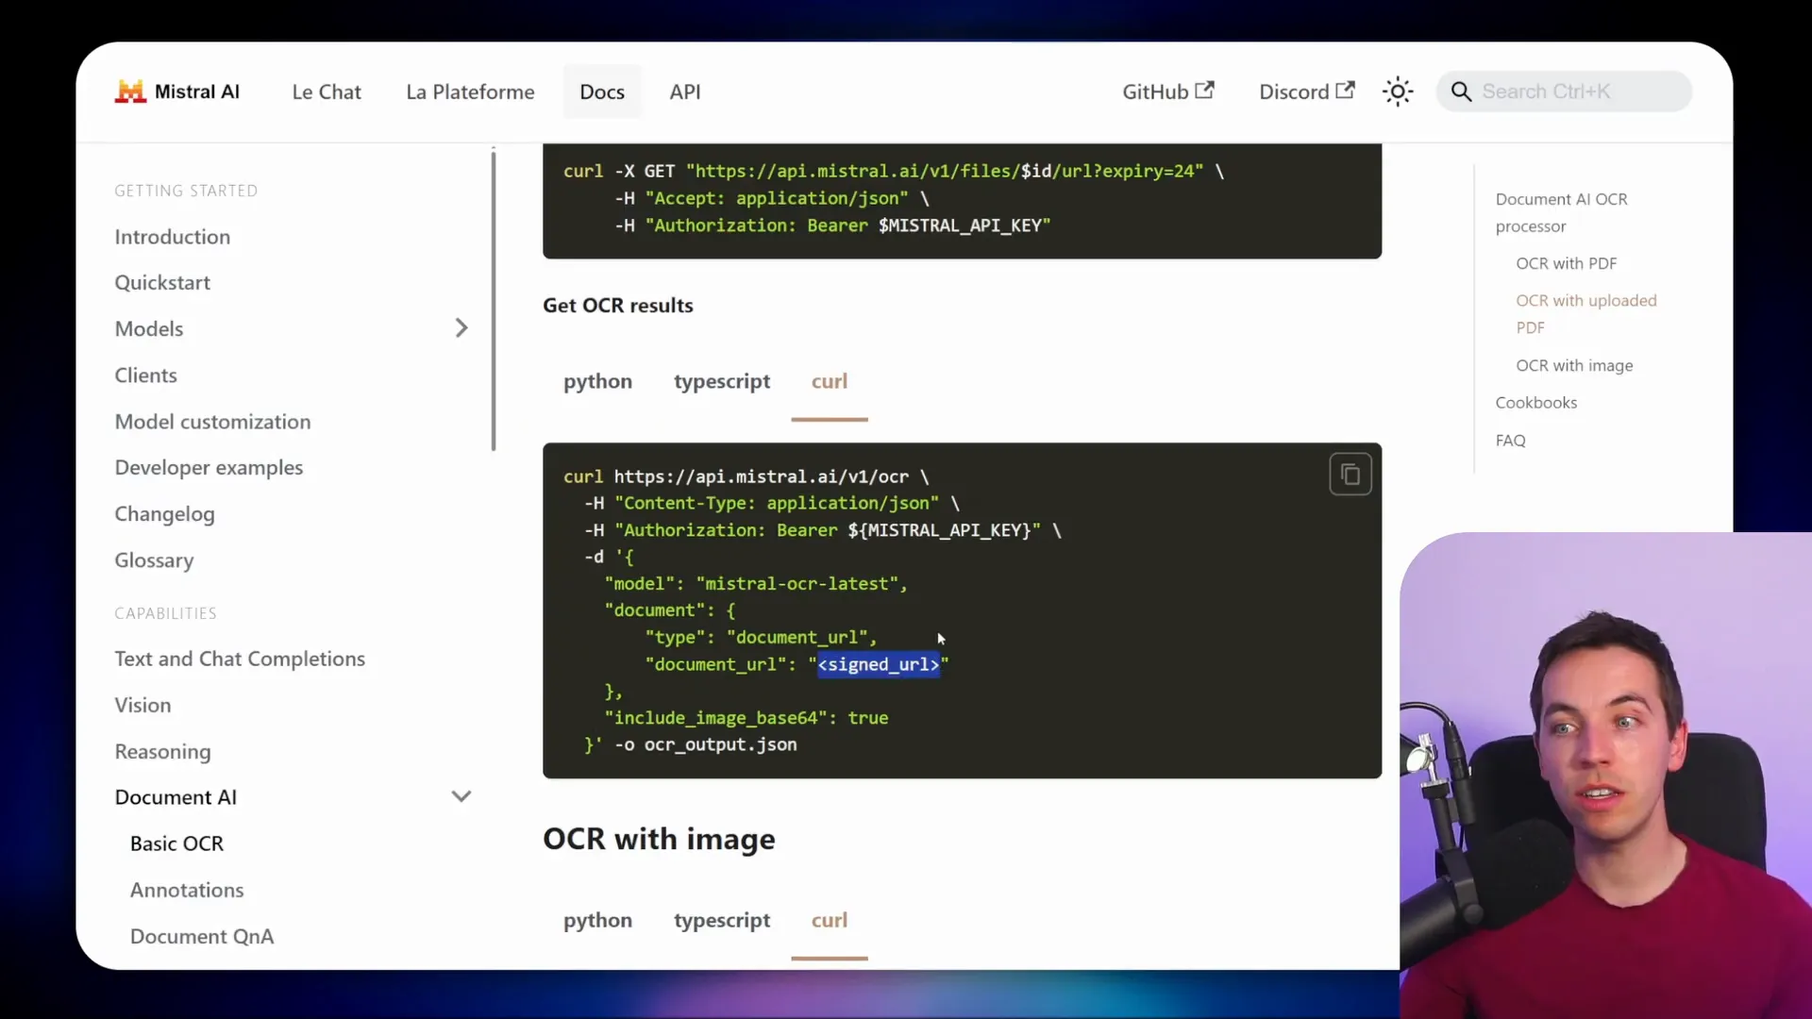Image resolution: width=1812 pixels, height=1019 pixels.
Task: Open Glossary in the sidebar
Action: [x=154, y=560]
